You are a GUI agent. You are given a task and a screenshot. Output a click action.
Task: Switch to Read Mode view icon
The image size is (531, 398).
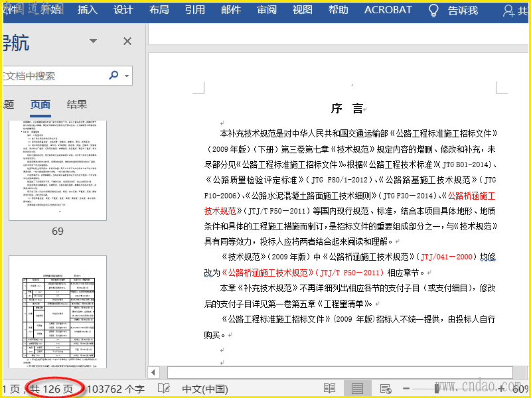pos(329,389)
